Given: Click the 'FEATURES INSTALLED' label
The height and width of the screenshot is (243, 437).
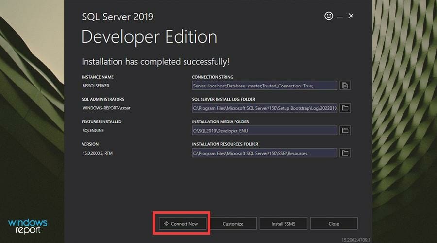Looking at the screenshot, I should point(101,121).
